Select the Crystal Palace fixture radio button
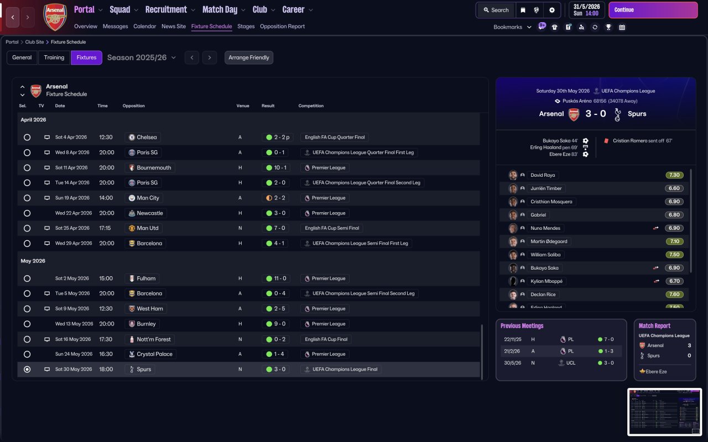 [x=27, y=354]
